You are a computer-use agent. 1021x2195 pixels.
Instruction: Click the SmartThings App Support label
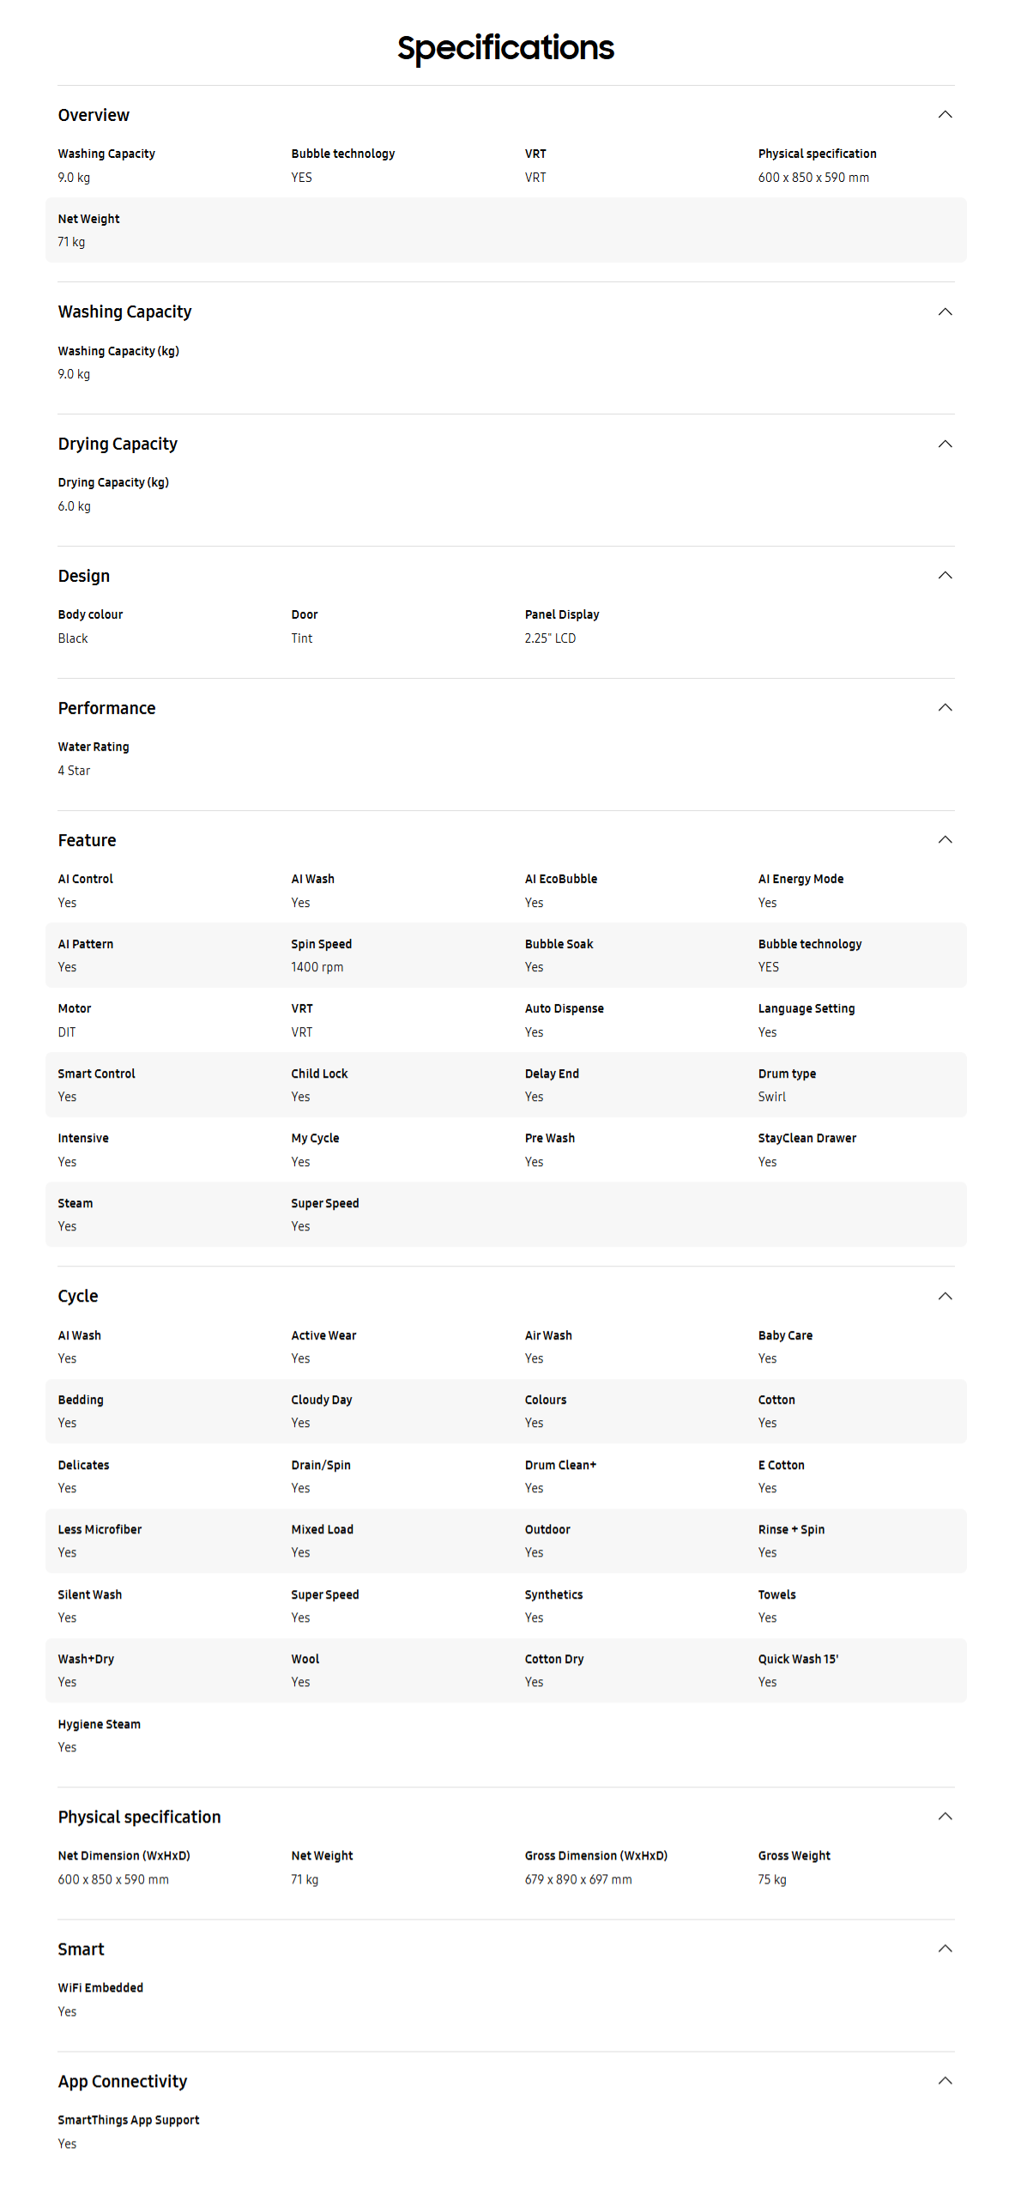(x=129, y=2119)
